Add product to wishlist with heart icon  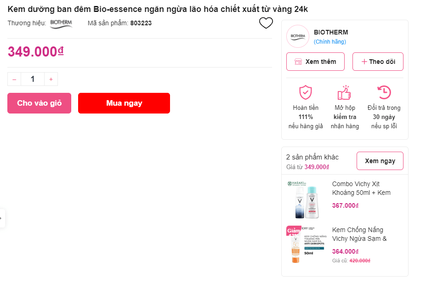pos(266,23)
